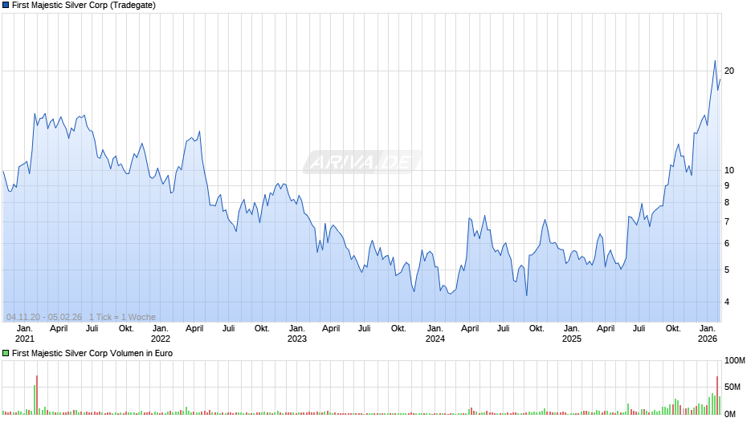The height and width of the screenshot is (422, 755).
Task: Click the date range text '04.11.20 - 05.02.26'
Action: coord(44,317)
